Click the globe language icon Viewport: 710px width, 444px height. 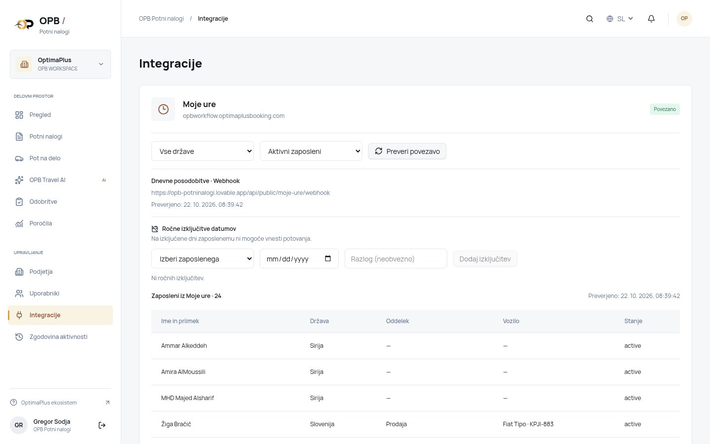pos(610,19)
